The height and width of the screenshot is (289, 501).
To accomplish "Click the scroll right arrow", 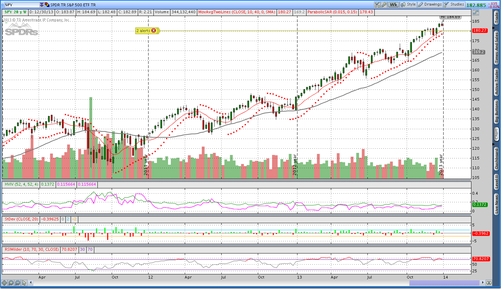I will 482,283.
